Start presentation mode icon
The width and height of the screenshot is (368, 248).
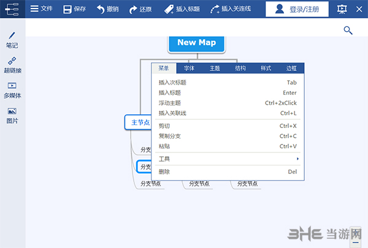coord(342,9)
